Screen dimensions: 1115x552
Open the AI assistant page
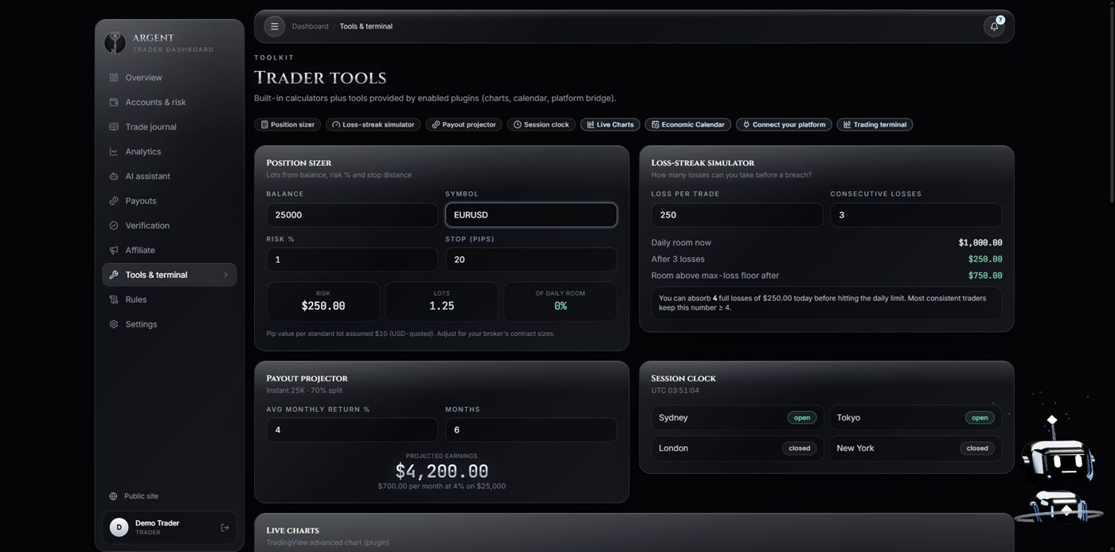(x=170, y=176)
